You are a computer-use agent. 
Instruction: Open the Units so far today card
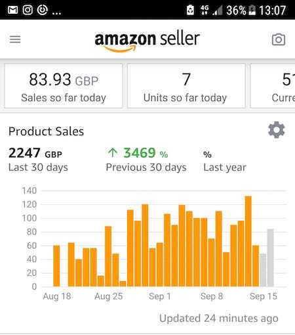pos(186,86)
